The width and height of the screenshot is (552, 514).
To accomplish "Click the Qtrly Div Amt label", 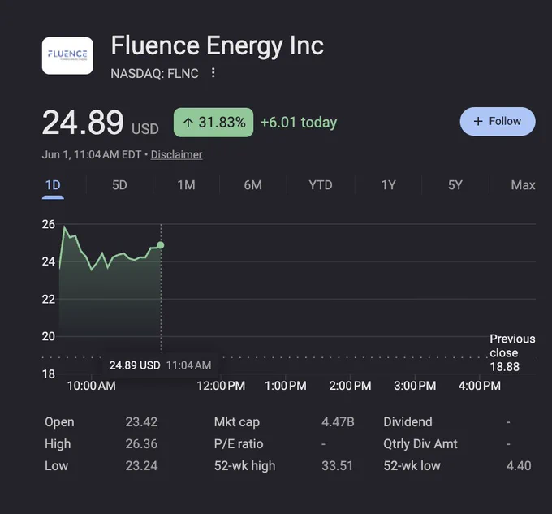I will point(420,444).
